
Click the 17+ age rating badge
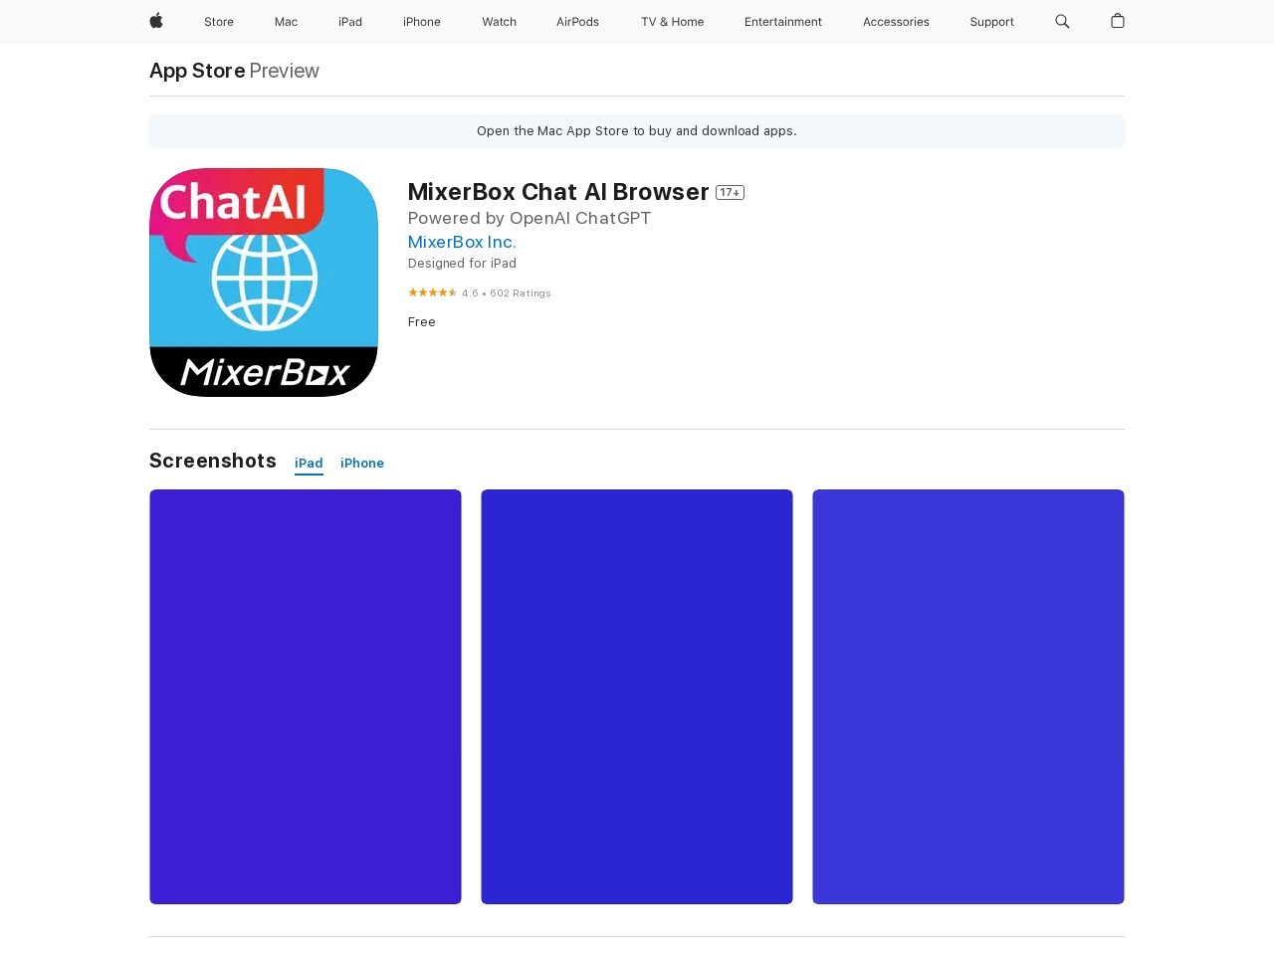tap(730, 192)
